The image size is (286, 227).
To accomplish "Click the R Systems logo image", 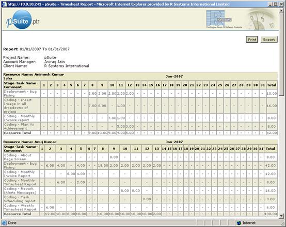I will click(224, 19).
